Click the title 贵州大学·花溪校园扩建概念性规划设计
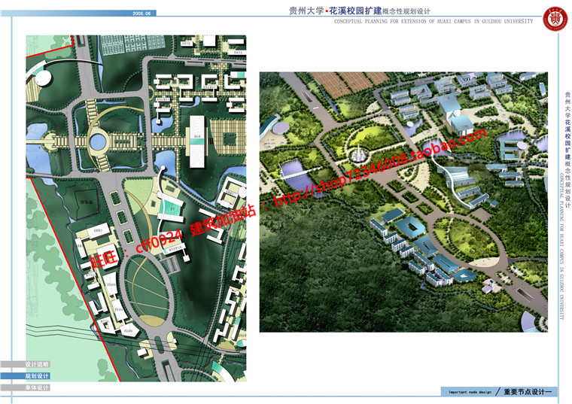This screenshot has height=404, width=572. (359, 11)
